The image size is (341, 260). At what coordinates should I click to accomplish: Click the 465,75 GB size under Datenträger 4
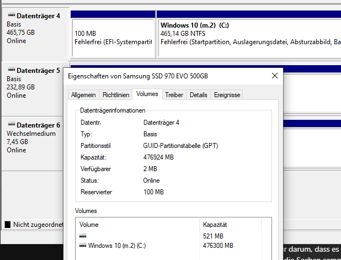click(20, 33)
